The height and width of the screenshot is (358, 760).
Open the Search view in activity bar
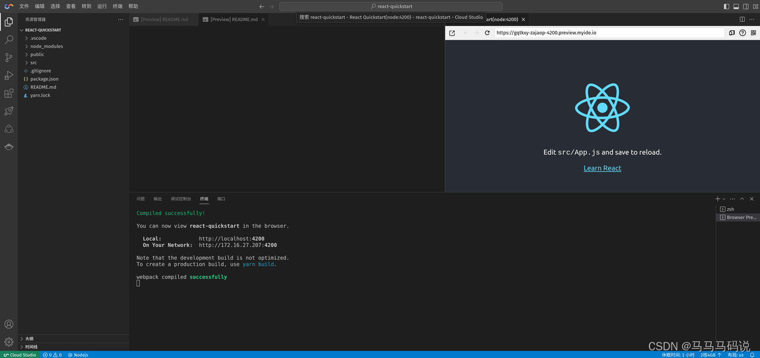pyautogui.click(x=9, y=40)
